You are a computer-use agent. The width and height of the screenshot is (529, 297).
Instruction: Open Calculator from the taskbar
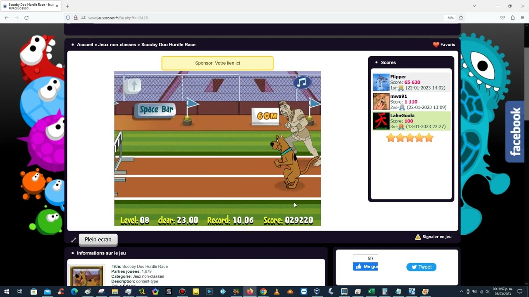tap(385, 292)
